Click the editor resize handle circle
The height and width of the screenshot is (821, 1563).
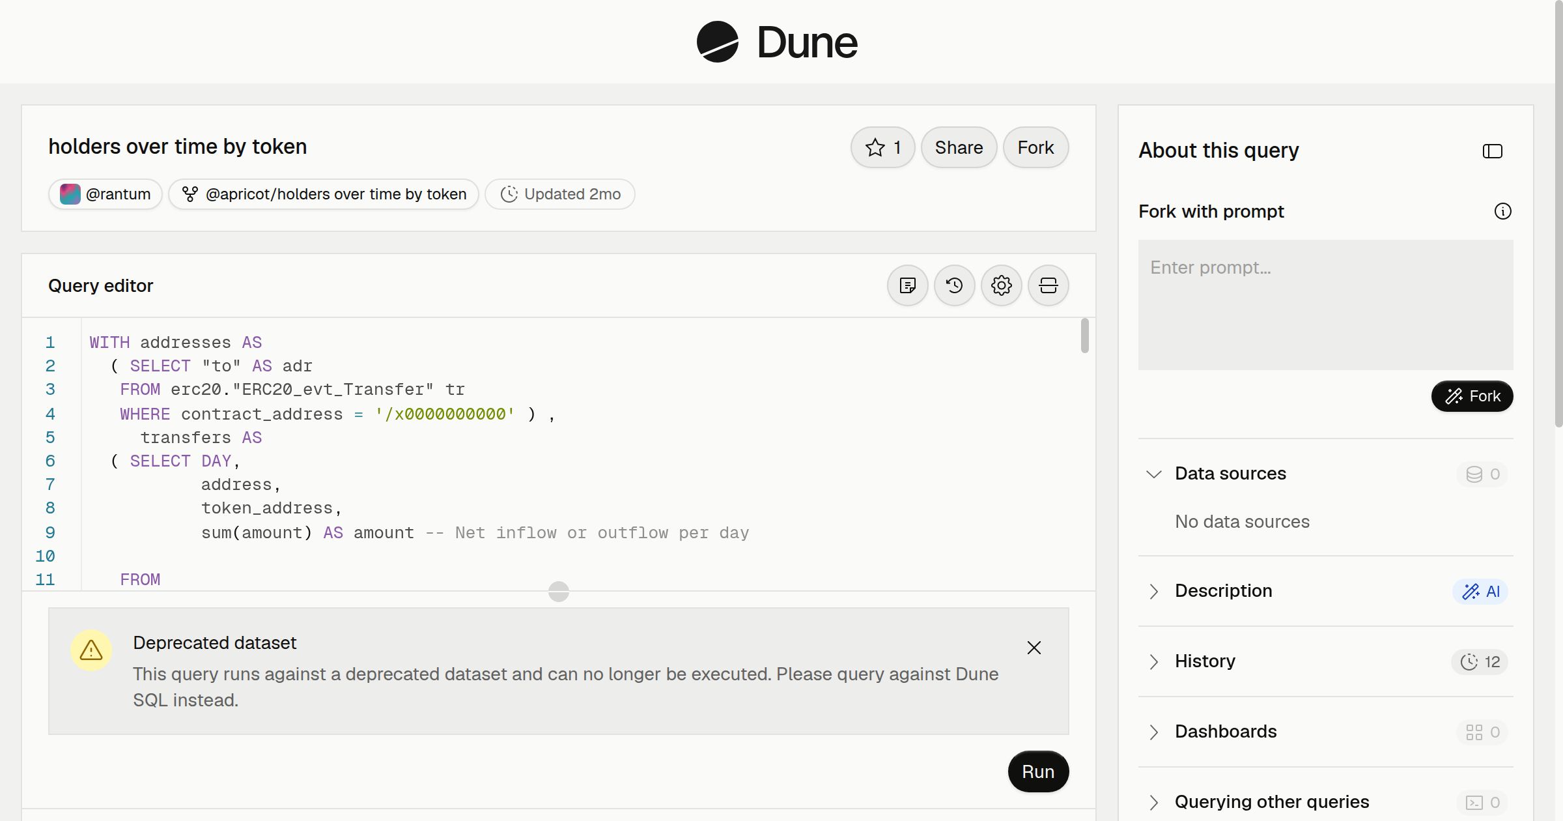coord(559,592)
